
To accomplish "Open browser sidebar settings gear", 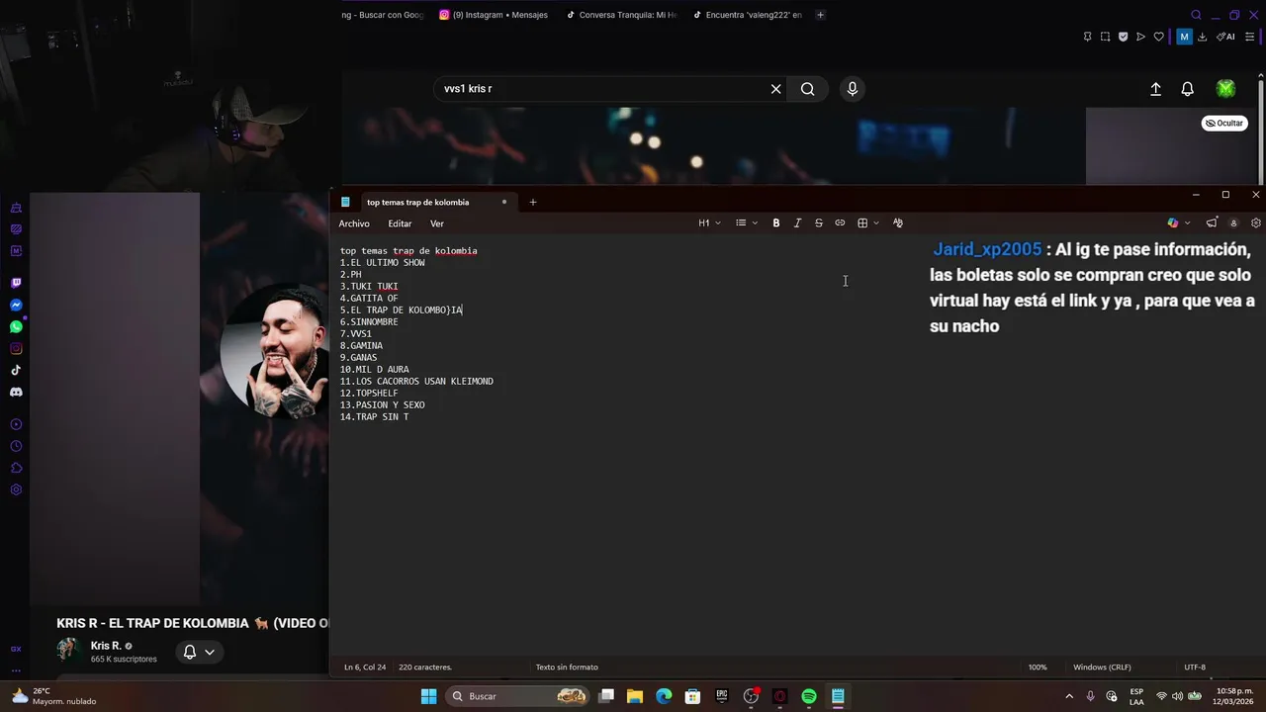I will [x=16, y=489].
